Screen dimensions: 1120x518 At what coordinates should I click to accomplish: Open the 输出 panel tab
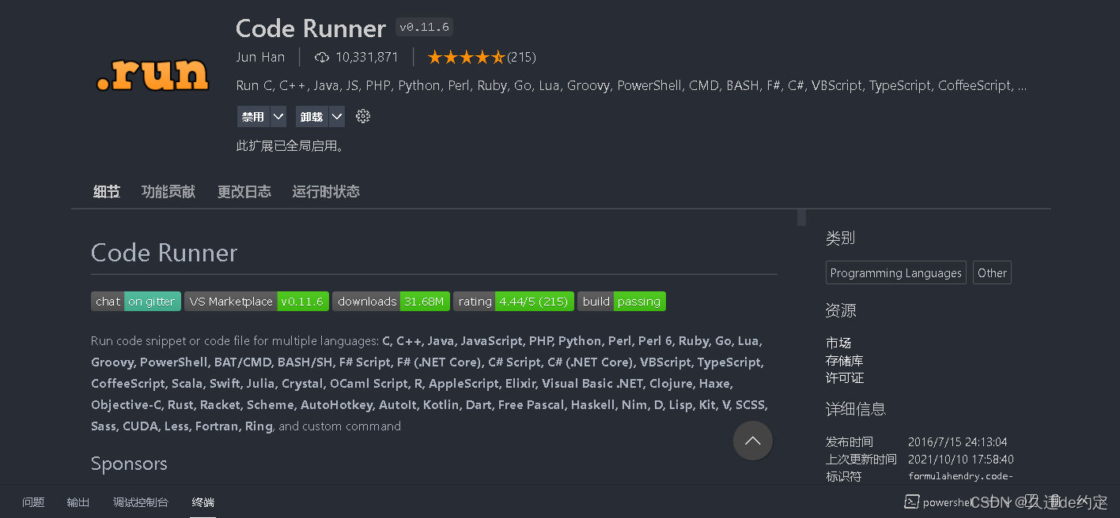(78, 502)
